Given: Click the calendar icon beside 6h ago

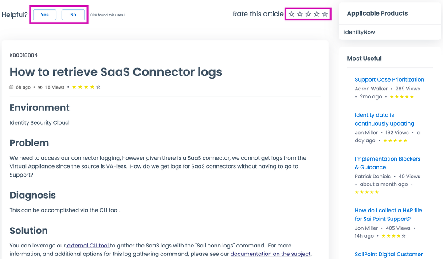Looking at the screenshot, I should [12, 87].
